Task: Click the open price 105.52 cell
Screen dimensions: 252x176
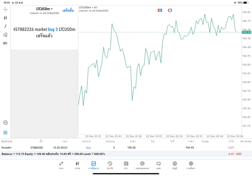Action: point(132,148)
